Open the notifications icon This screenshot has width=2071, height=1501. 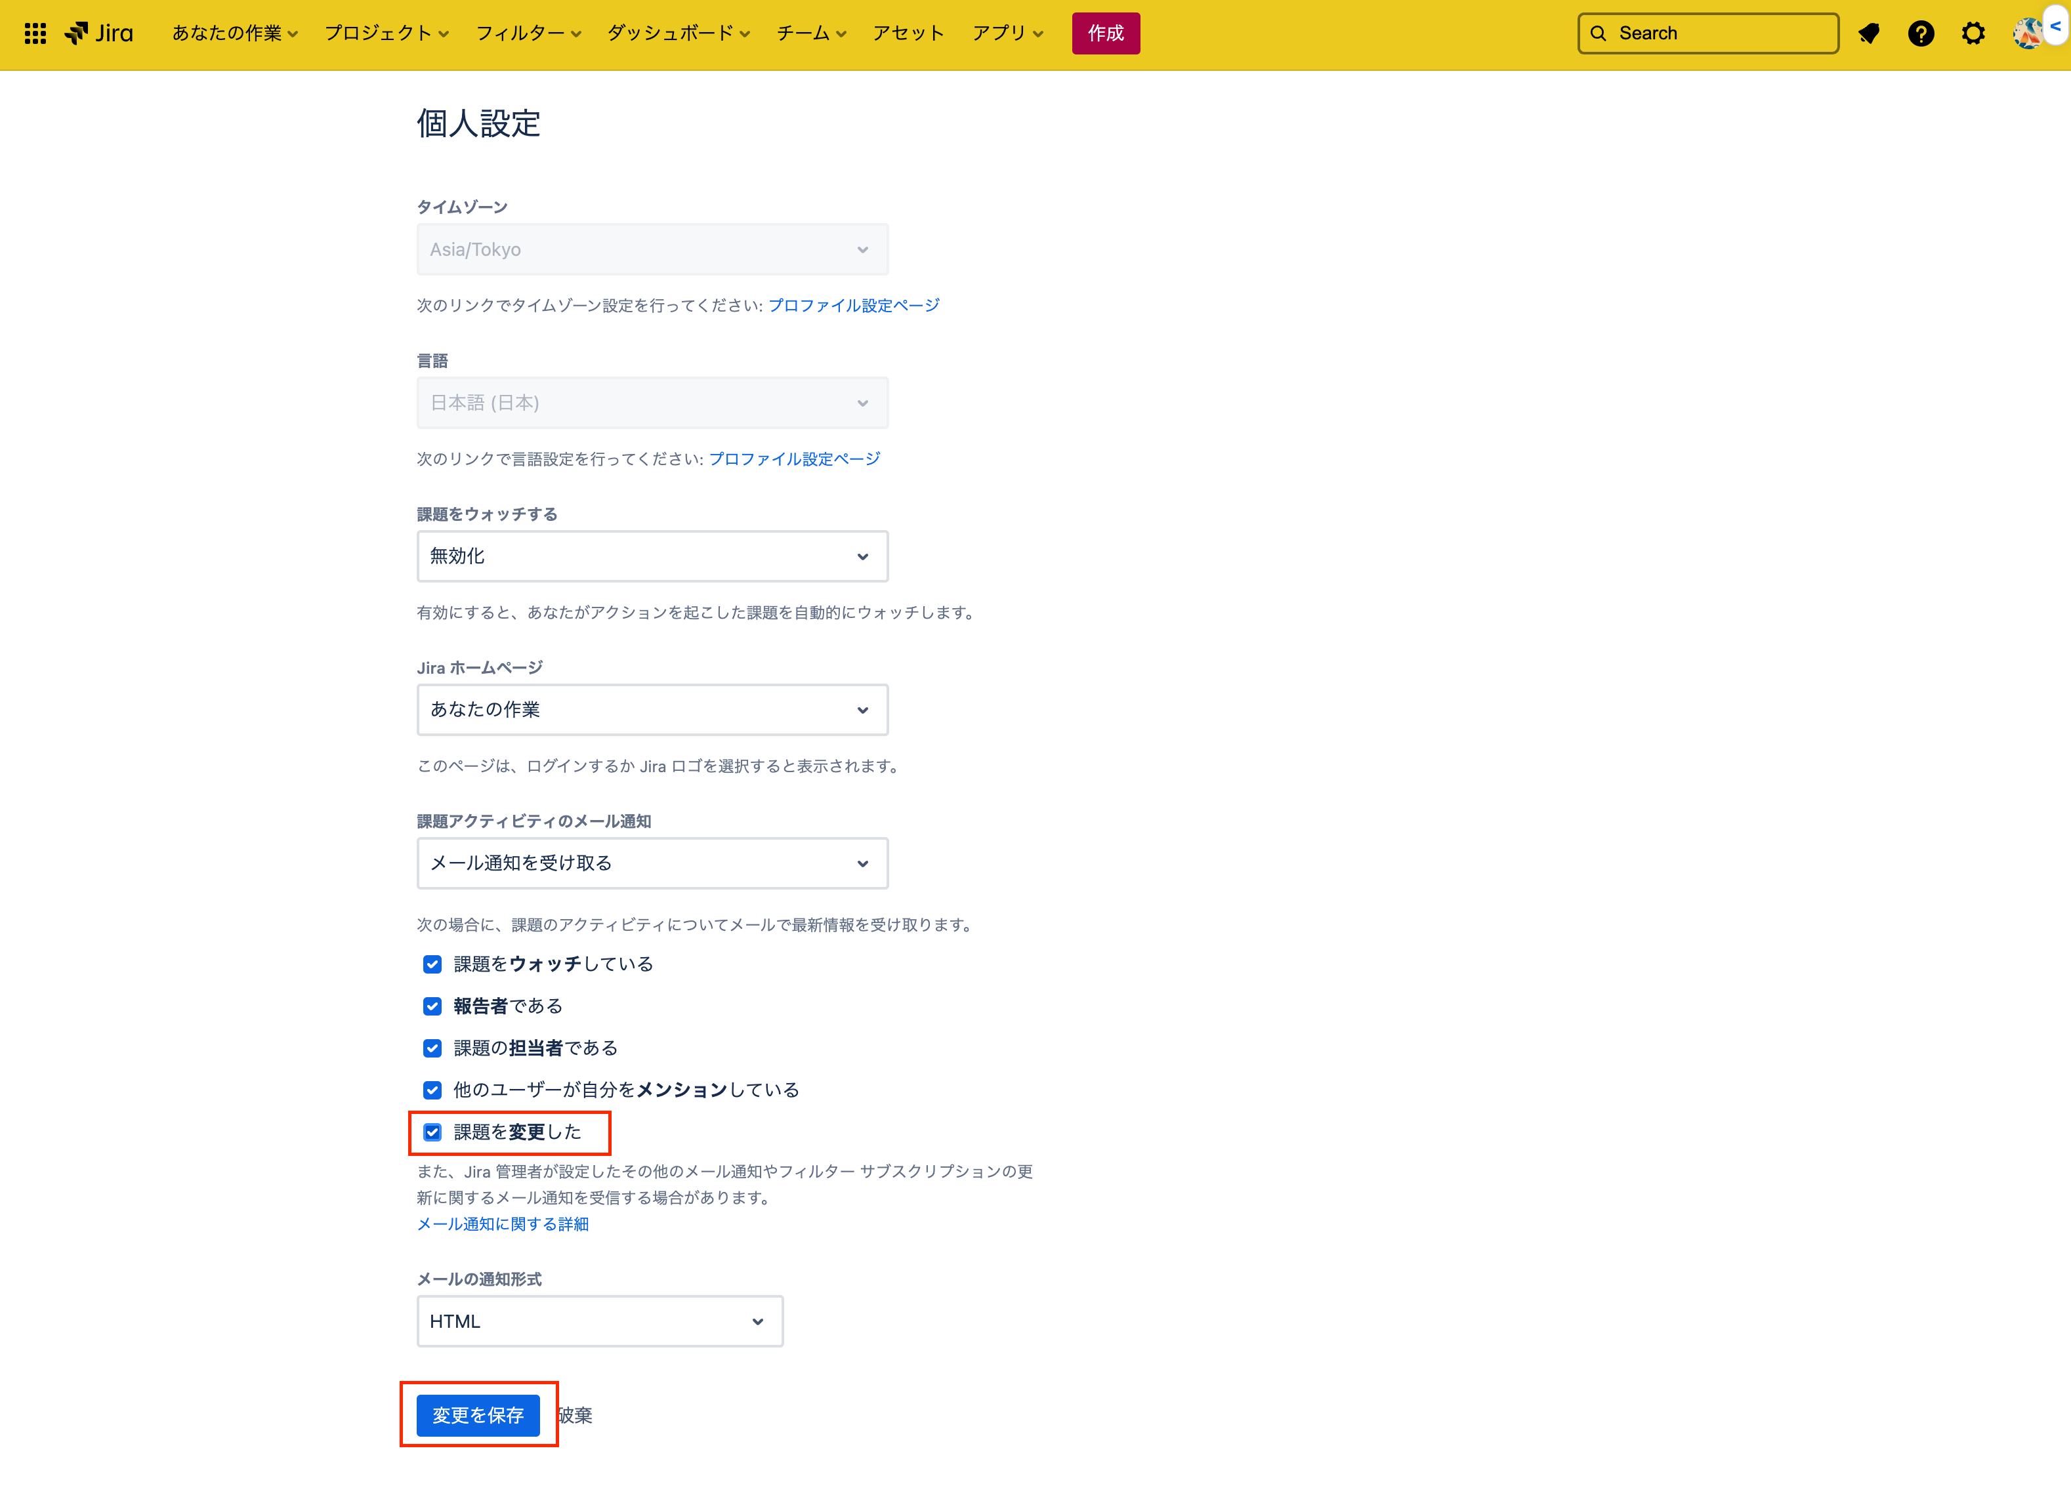click(1869, 33)
